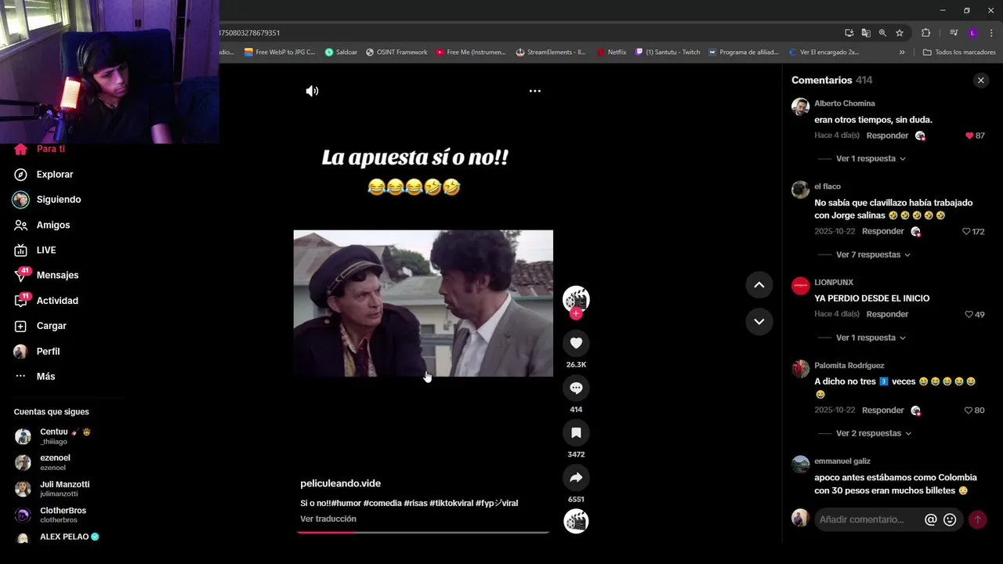Open emoji picker in comment box
Image resolution: width=1003 pixels, height=564 pixels.
click(950, 519)
